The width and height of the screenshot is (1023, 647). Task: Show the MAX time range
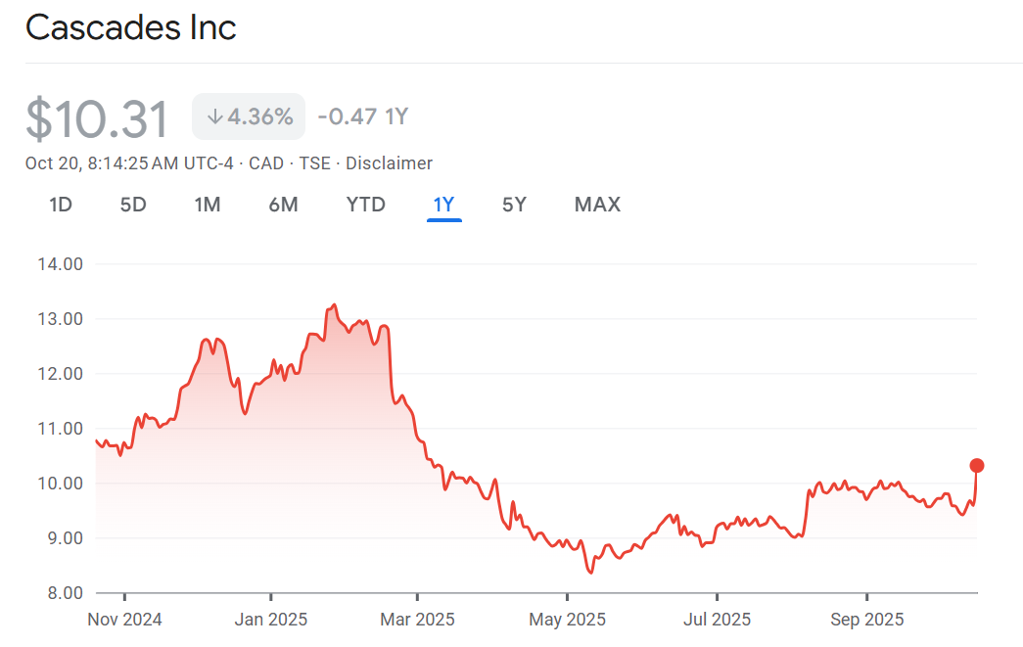click(597, 205)
